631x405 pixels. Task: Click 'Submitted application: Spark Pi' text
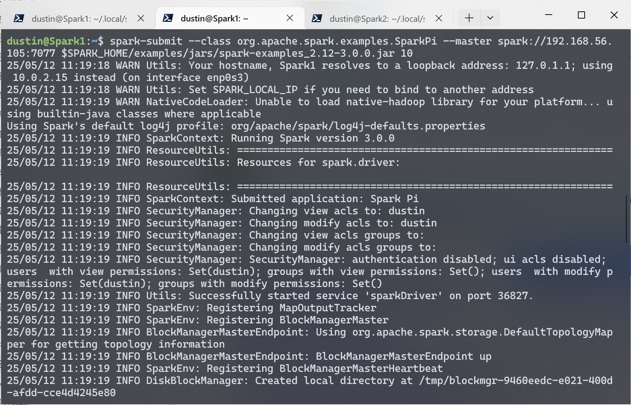point(325,199)
